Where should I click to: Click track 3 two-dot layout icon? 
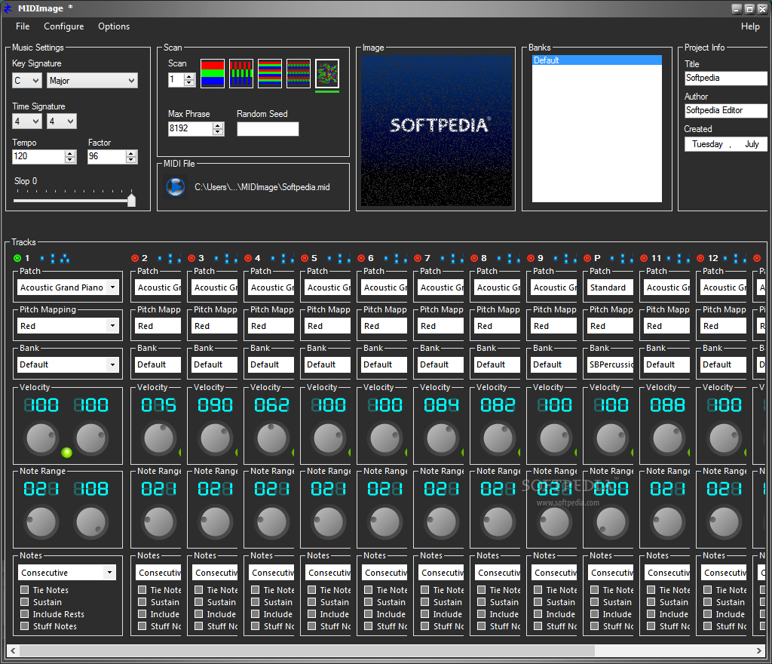point(227,258)
